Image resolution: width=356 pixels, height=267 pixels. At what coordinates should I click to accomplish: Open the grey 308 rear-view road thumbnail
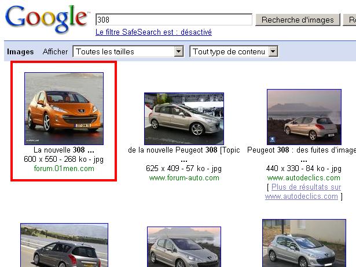pyautogui.click(x=64, y=245)
